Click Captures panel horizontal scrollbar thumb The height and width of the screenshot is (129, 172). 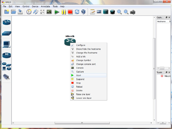click(162, 68)
